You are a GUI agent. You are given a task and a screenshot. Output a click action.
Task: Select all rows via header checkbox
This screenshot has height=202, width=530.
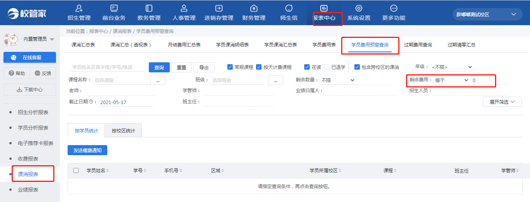coord(76,171)
